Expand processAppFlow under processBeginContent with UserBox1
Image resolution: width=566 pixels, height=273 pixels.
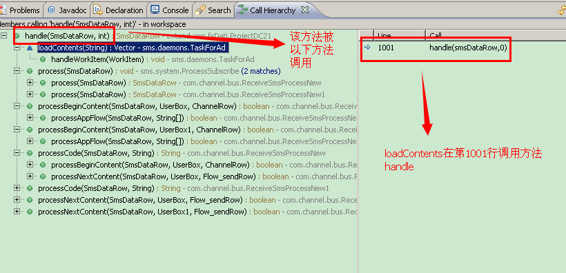tap(30, 141)
